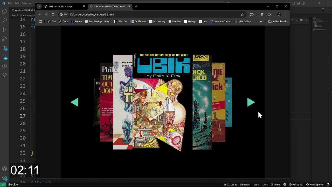Rotate carousel with right arrow
The image size is (332, 187).
[251, 102]
